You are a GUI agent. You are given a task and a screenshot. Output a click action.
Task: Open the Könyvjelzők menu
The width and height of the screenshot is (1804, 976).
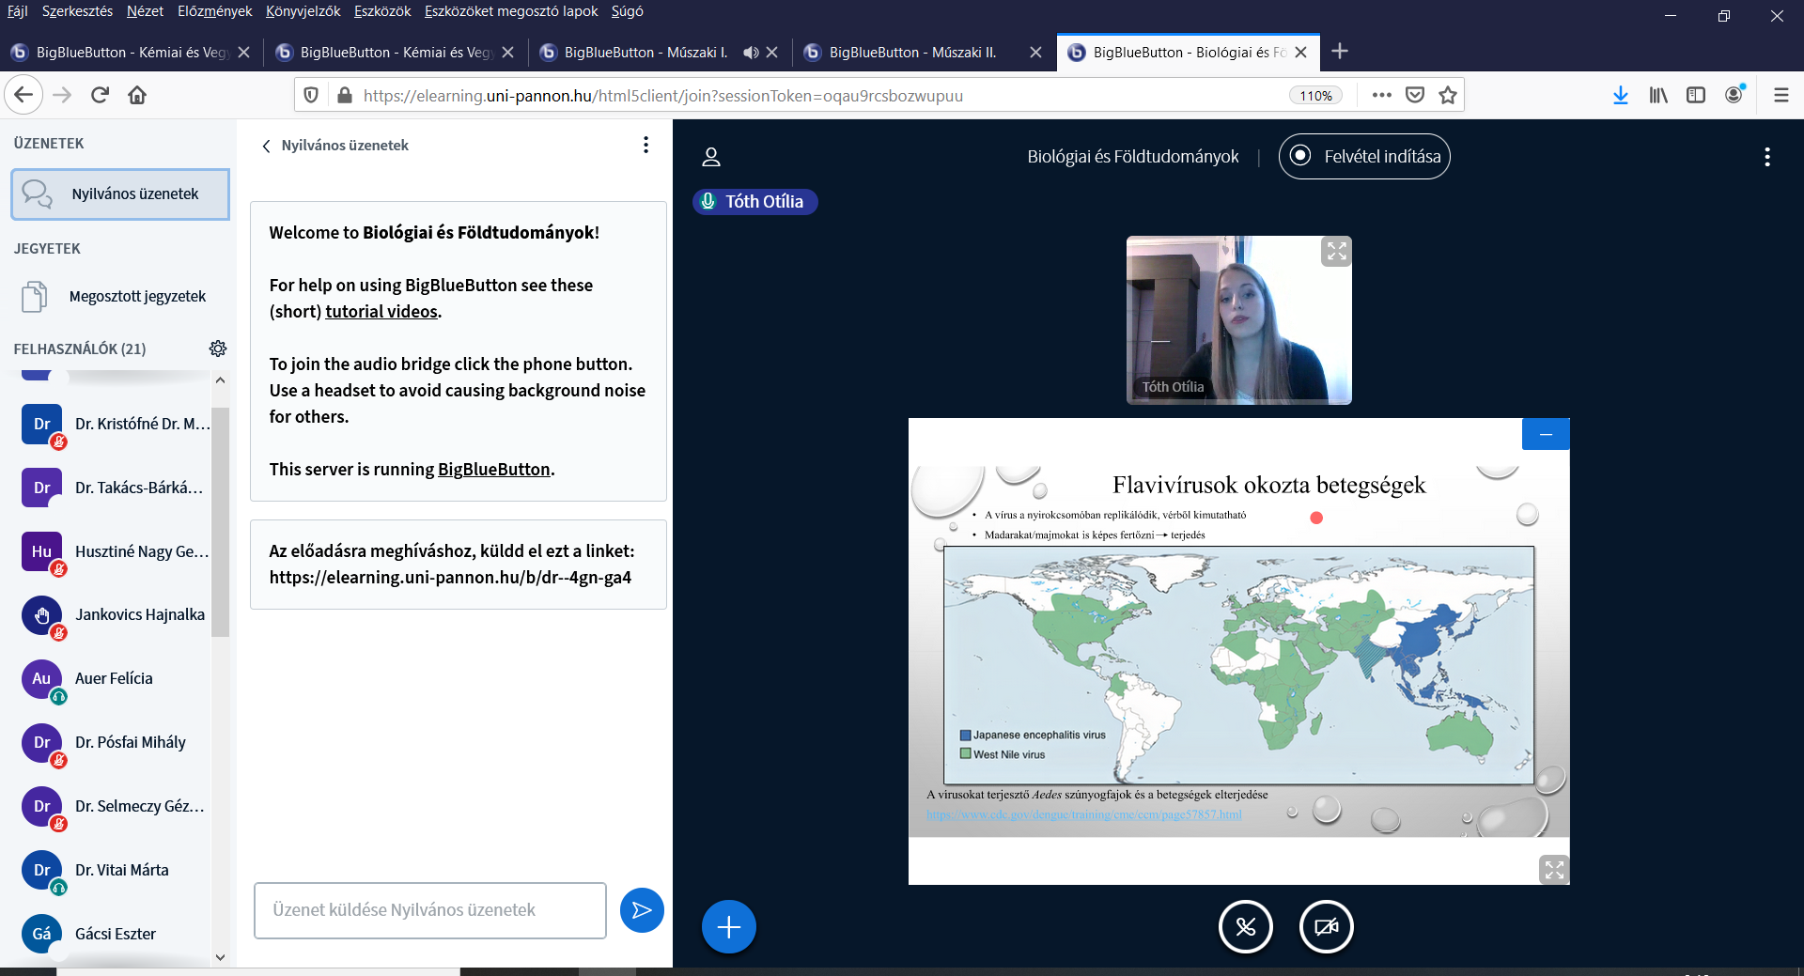(303, 11)
